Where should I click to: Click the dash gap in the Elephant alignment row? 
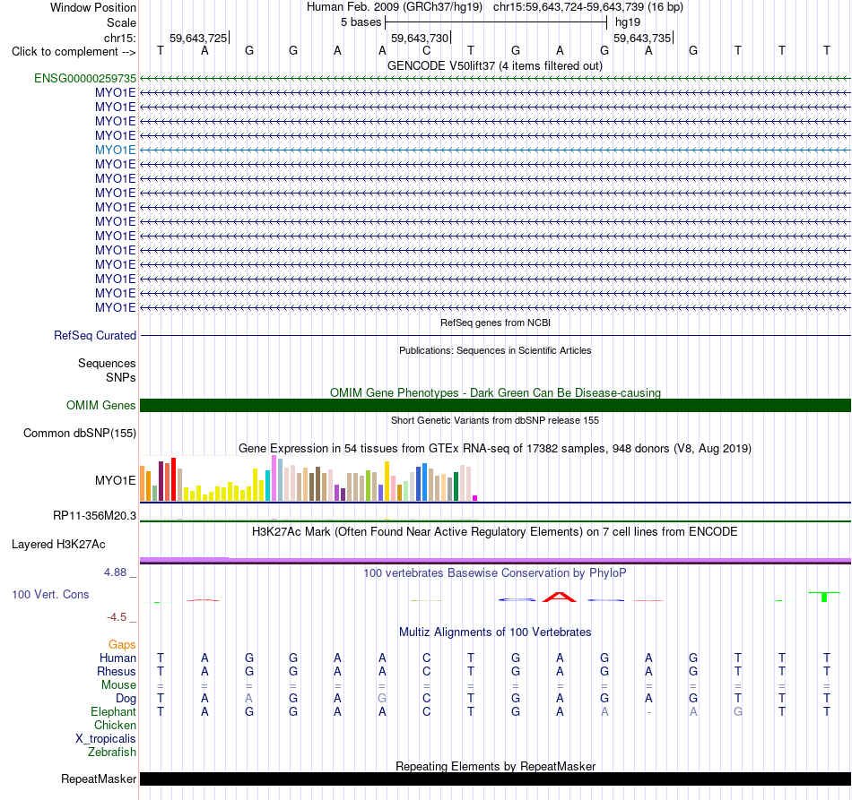(x=648, y=711)
